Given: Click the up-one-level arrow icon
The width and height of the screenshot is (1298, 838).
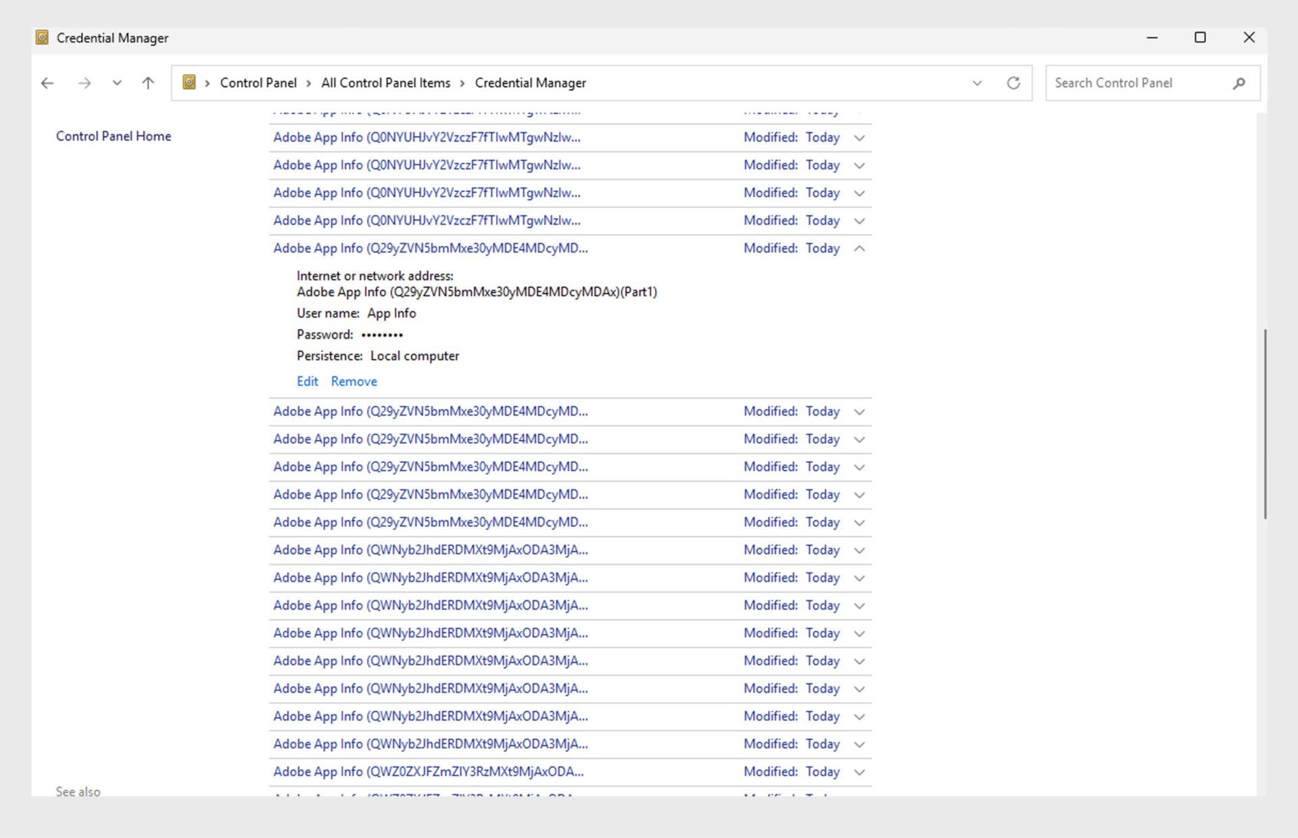Looking at the screenshot, I should point(148,83).
